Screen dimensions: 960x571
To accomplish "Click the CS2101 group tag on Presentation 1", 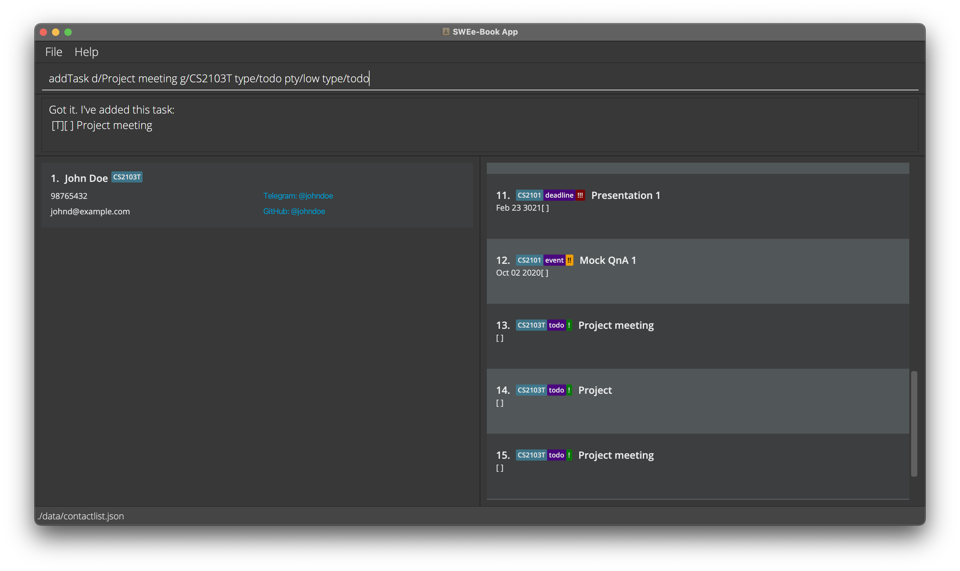I will [529, 195].
